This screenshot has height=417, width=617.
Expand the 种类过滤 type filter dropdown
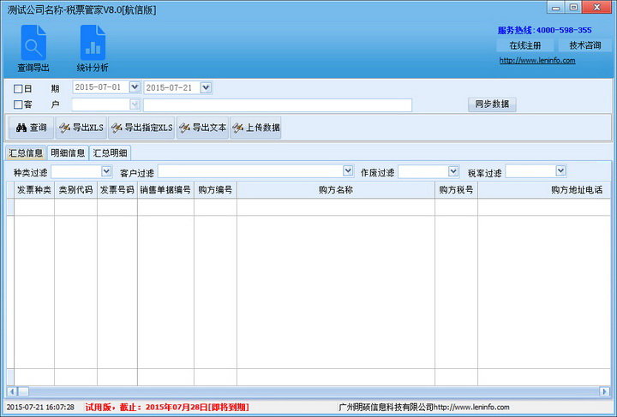tap(106, 171)
